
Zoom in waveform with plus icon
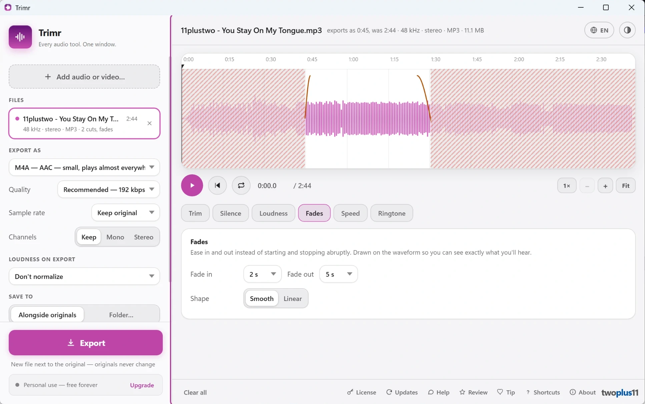(x=605, y=186)
